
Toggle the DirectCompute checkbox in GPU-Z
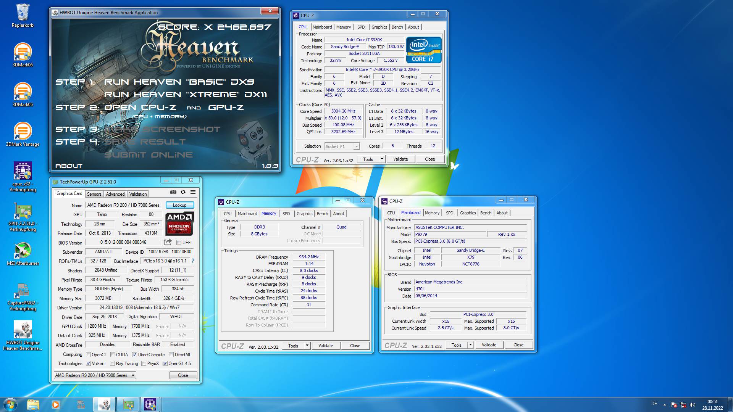click(134, 355)
